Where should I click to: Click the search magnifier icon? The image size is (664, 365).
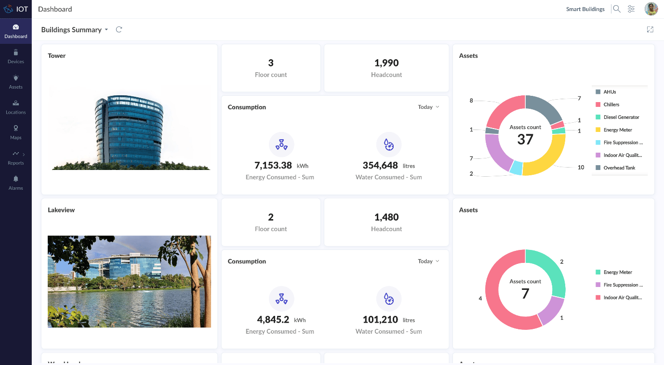pyautogui.click(x=616, y=9)
